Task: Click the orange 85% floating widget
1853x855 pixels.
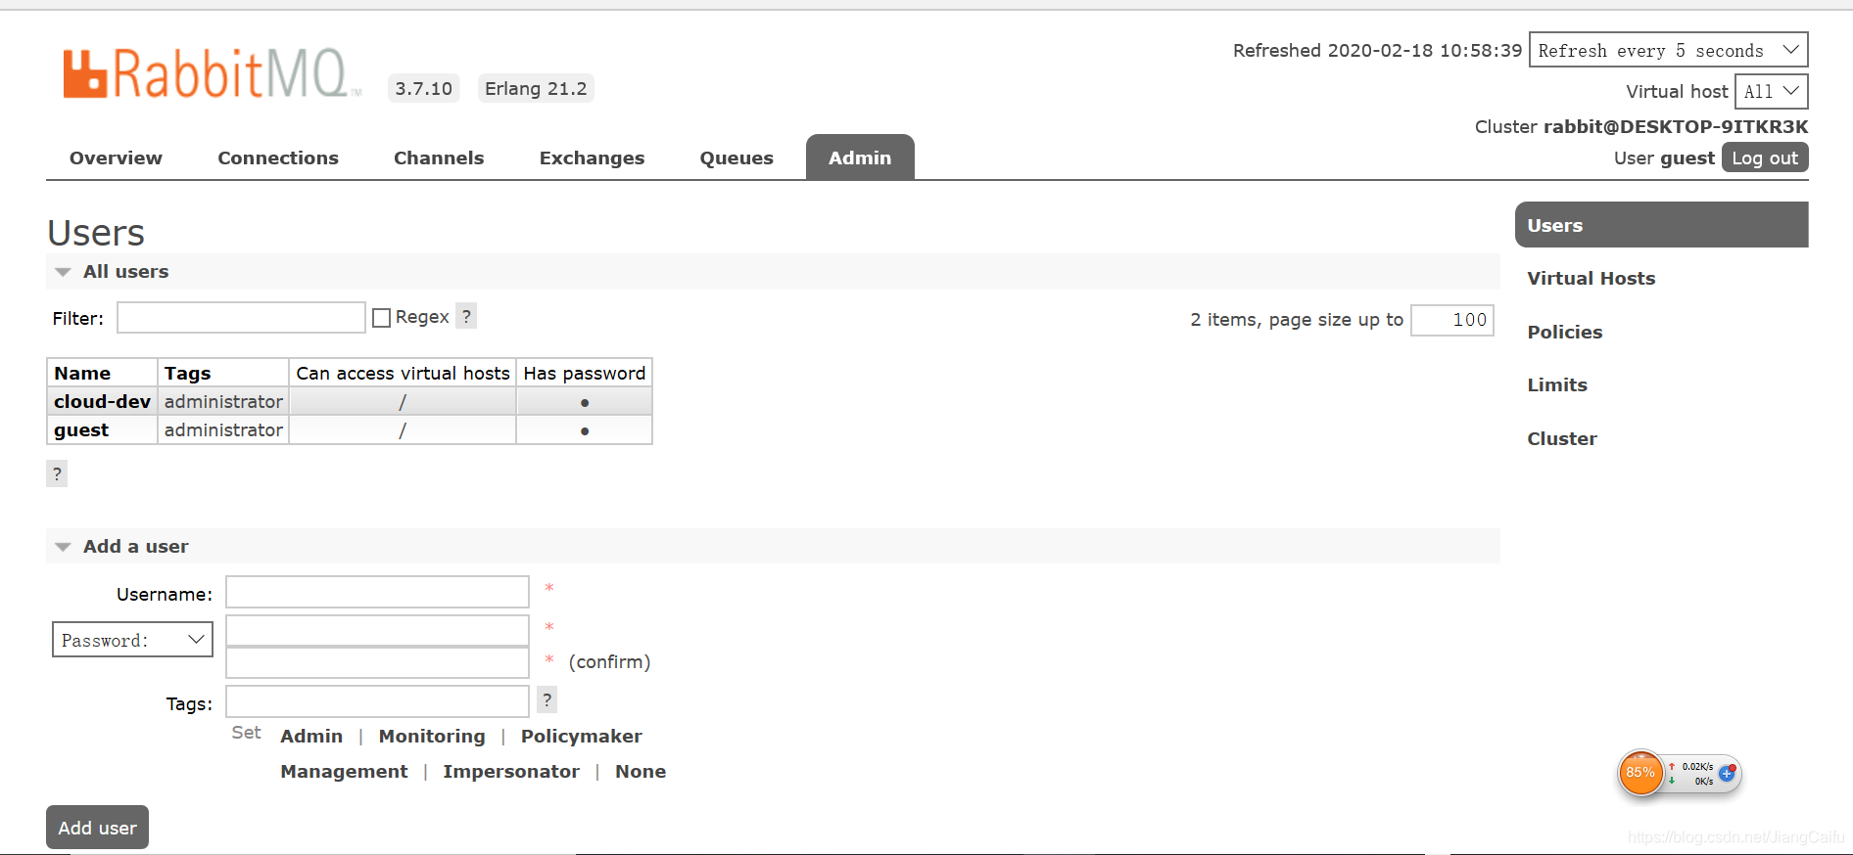Action: click(1640, 773)
